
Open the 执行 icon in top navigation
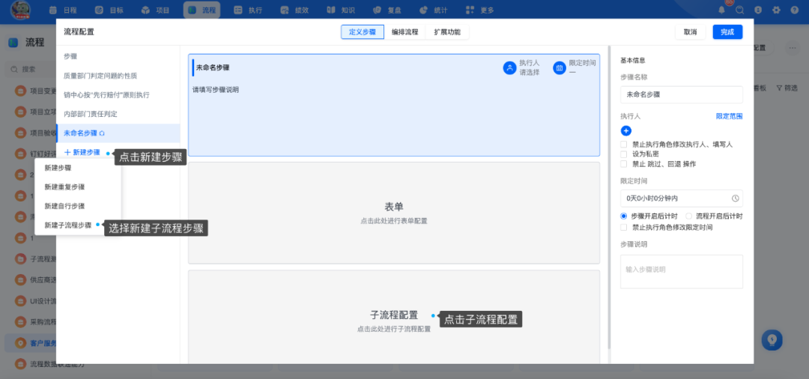click(x=238, y=10)
